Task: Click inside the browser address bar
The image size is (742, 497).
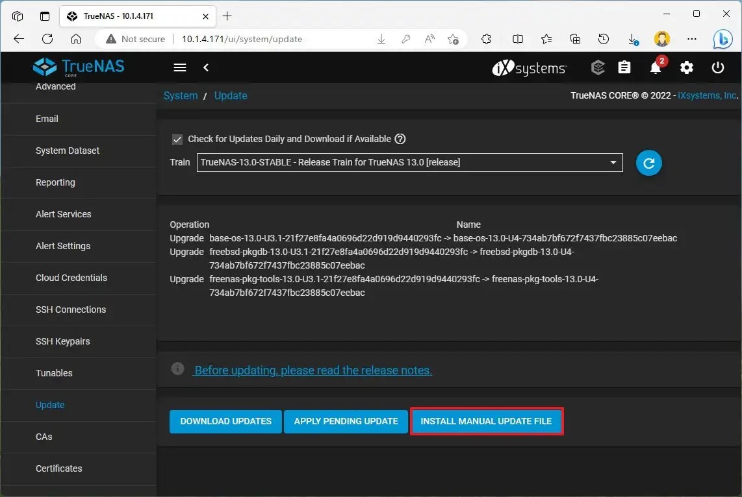Action: pyautogui.click(x=260, y=39)
